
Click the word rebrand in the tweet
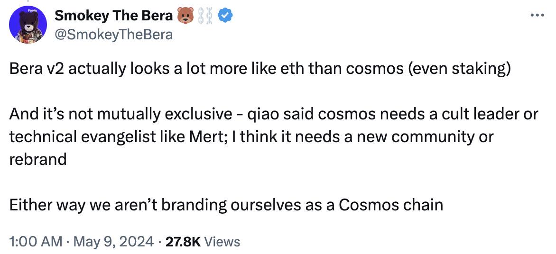tap(38, 160)
